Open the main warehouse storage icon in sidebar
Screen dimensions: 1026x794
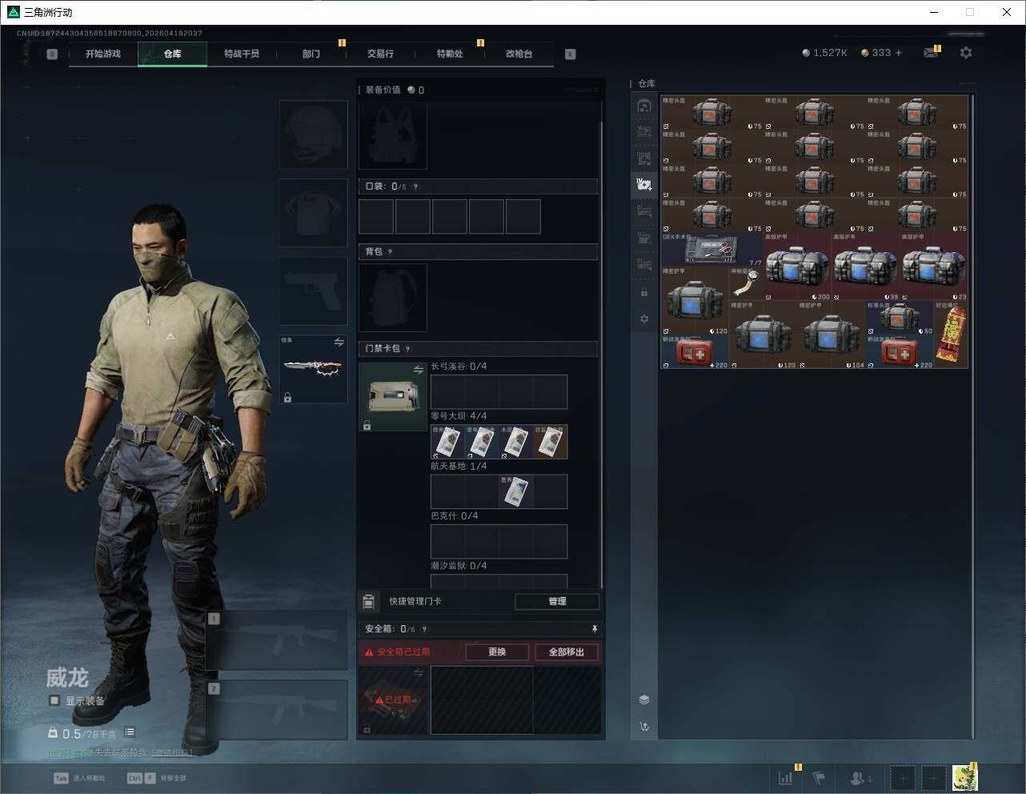click(644, 106)
